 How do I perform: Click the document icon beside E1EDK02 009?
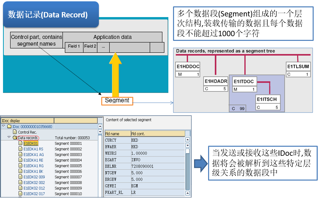click(x=21, y=177)
